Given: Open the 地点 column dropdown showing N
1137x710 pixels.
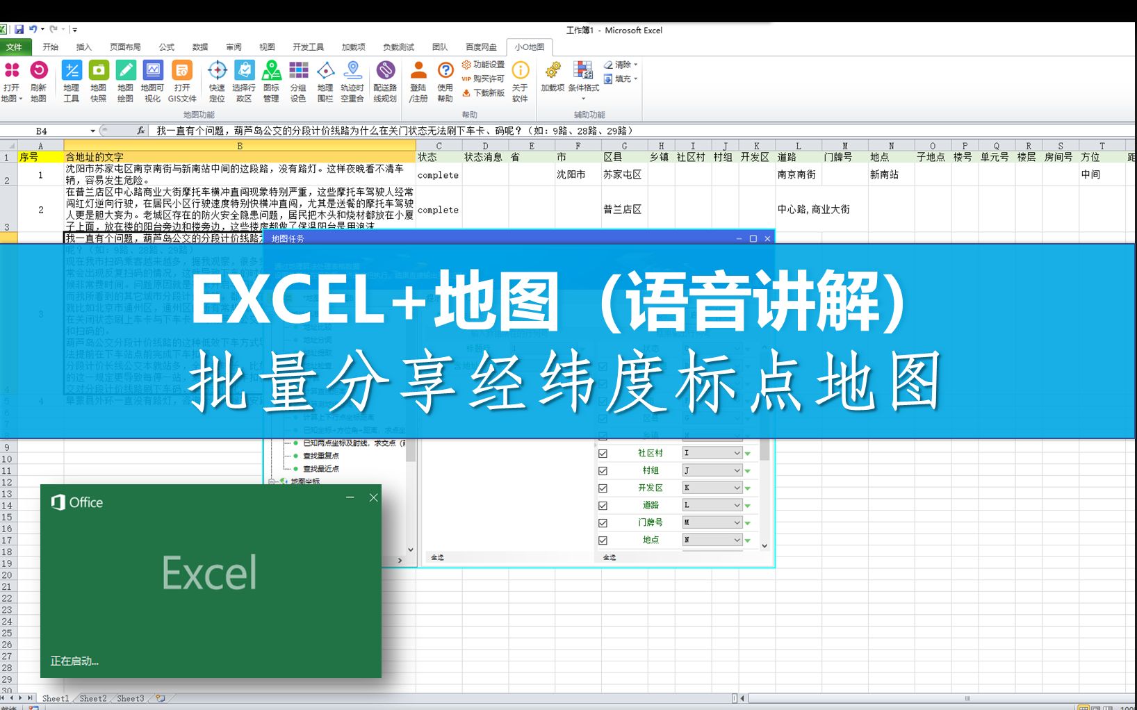Looking at the screenshot, I should pyautogui.click(x=712, y=540).
